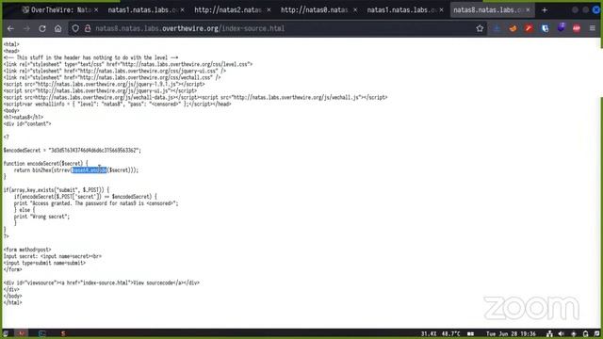Click the <h1>natas8</h1> line
Viewport: 603px width, 339px height.
click(x=24, y=117)
